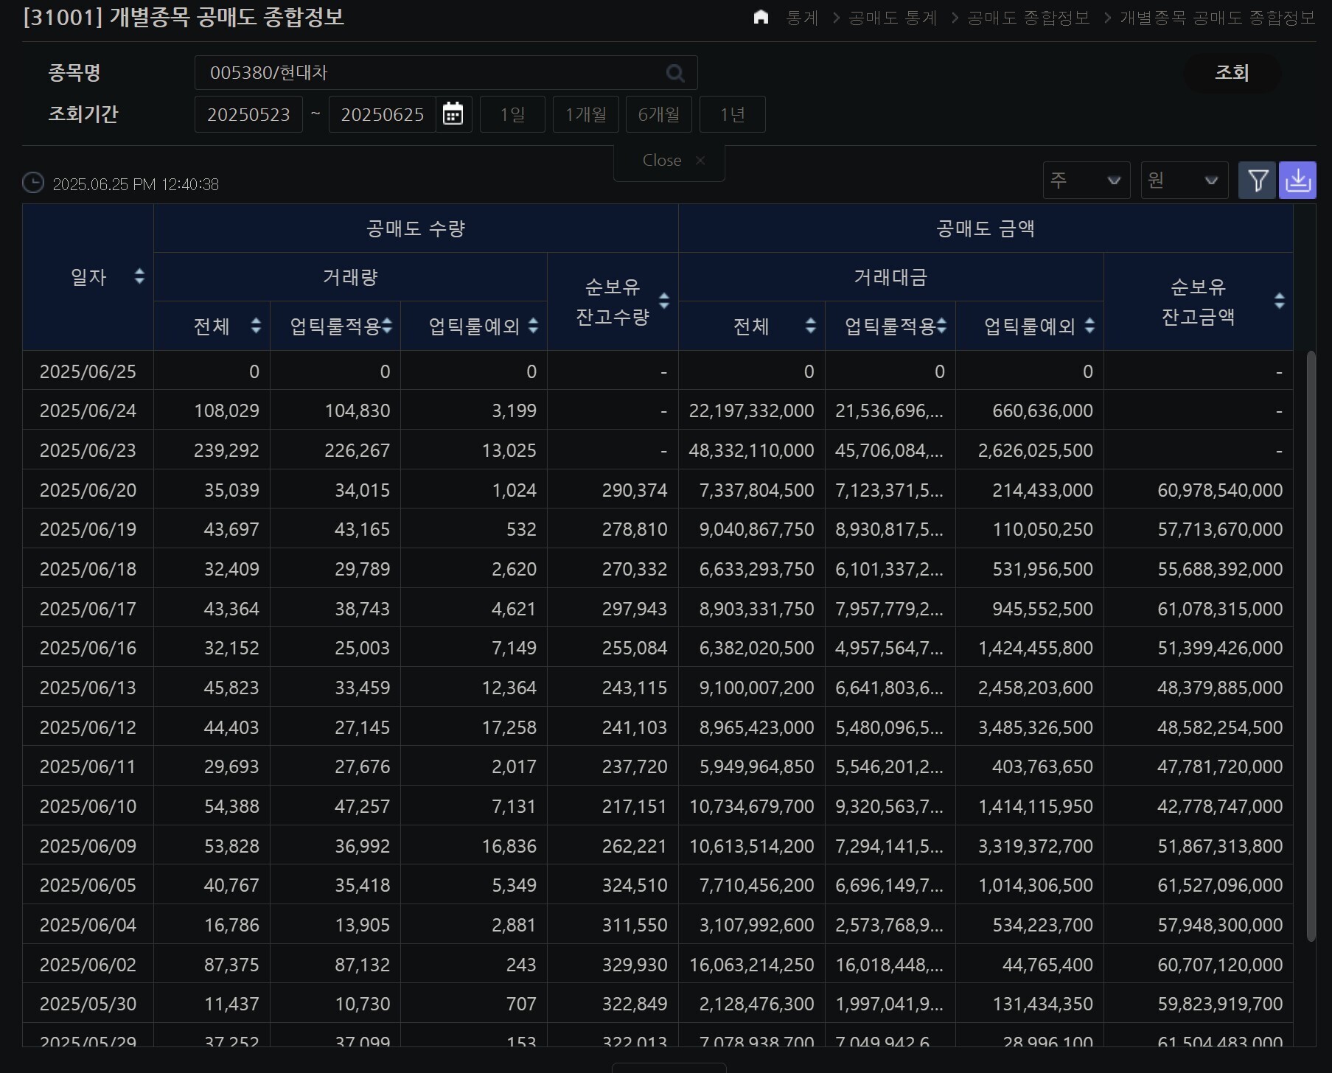Open the table filter icon
Viewport: 1332px width, 1073px height.
1257,181
